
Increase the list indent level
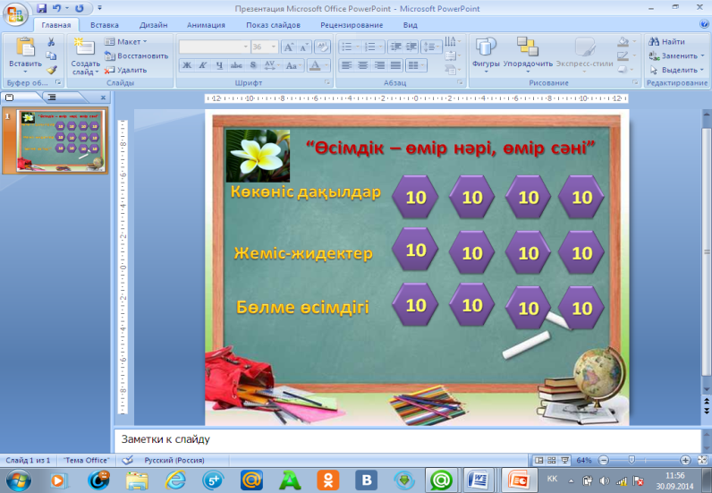point(411,47)
